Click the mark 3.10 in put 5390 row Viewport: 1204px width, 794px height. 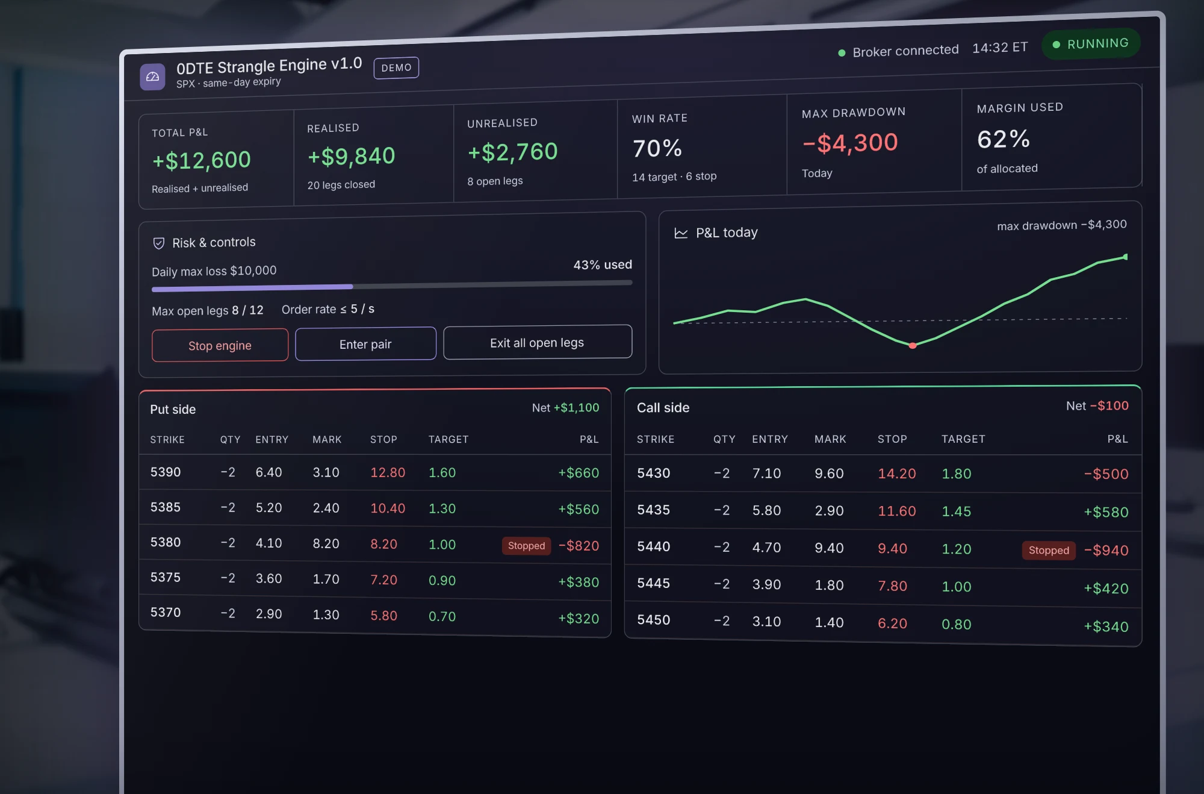[326, 472]
